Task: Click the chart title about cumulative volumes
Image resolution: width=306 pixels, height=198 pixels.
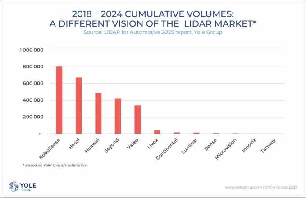Action: [153, 19]
